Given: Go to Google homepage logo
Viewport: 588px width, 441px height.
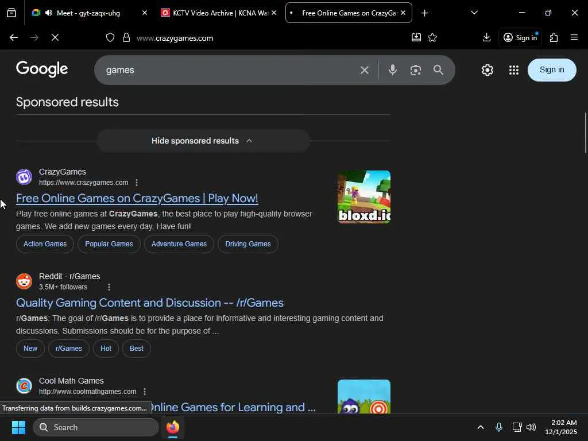Looking at the screenshot, I should coord(42,69).
